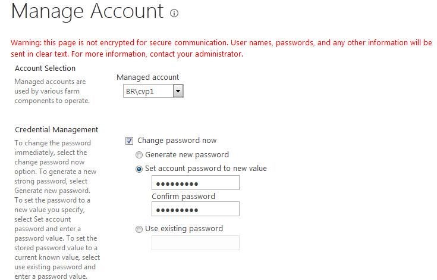
Task: Click the red encryption warning message
Action: pyautogui.click(x=221, y=48)
